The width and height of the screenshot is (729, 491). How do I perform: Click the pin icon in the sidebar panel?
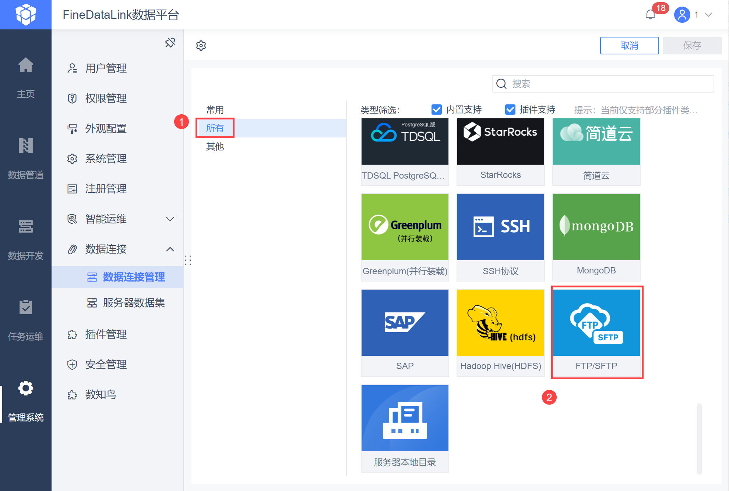coord(170,43)
